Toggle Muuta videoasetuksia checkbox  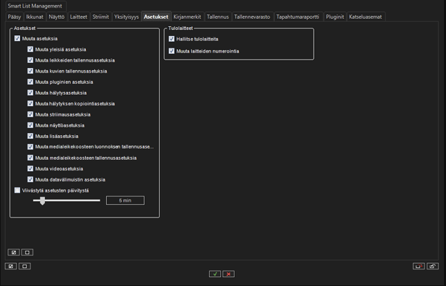[x=30, y=168]
